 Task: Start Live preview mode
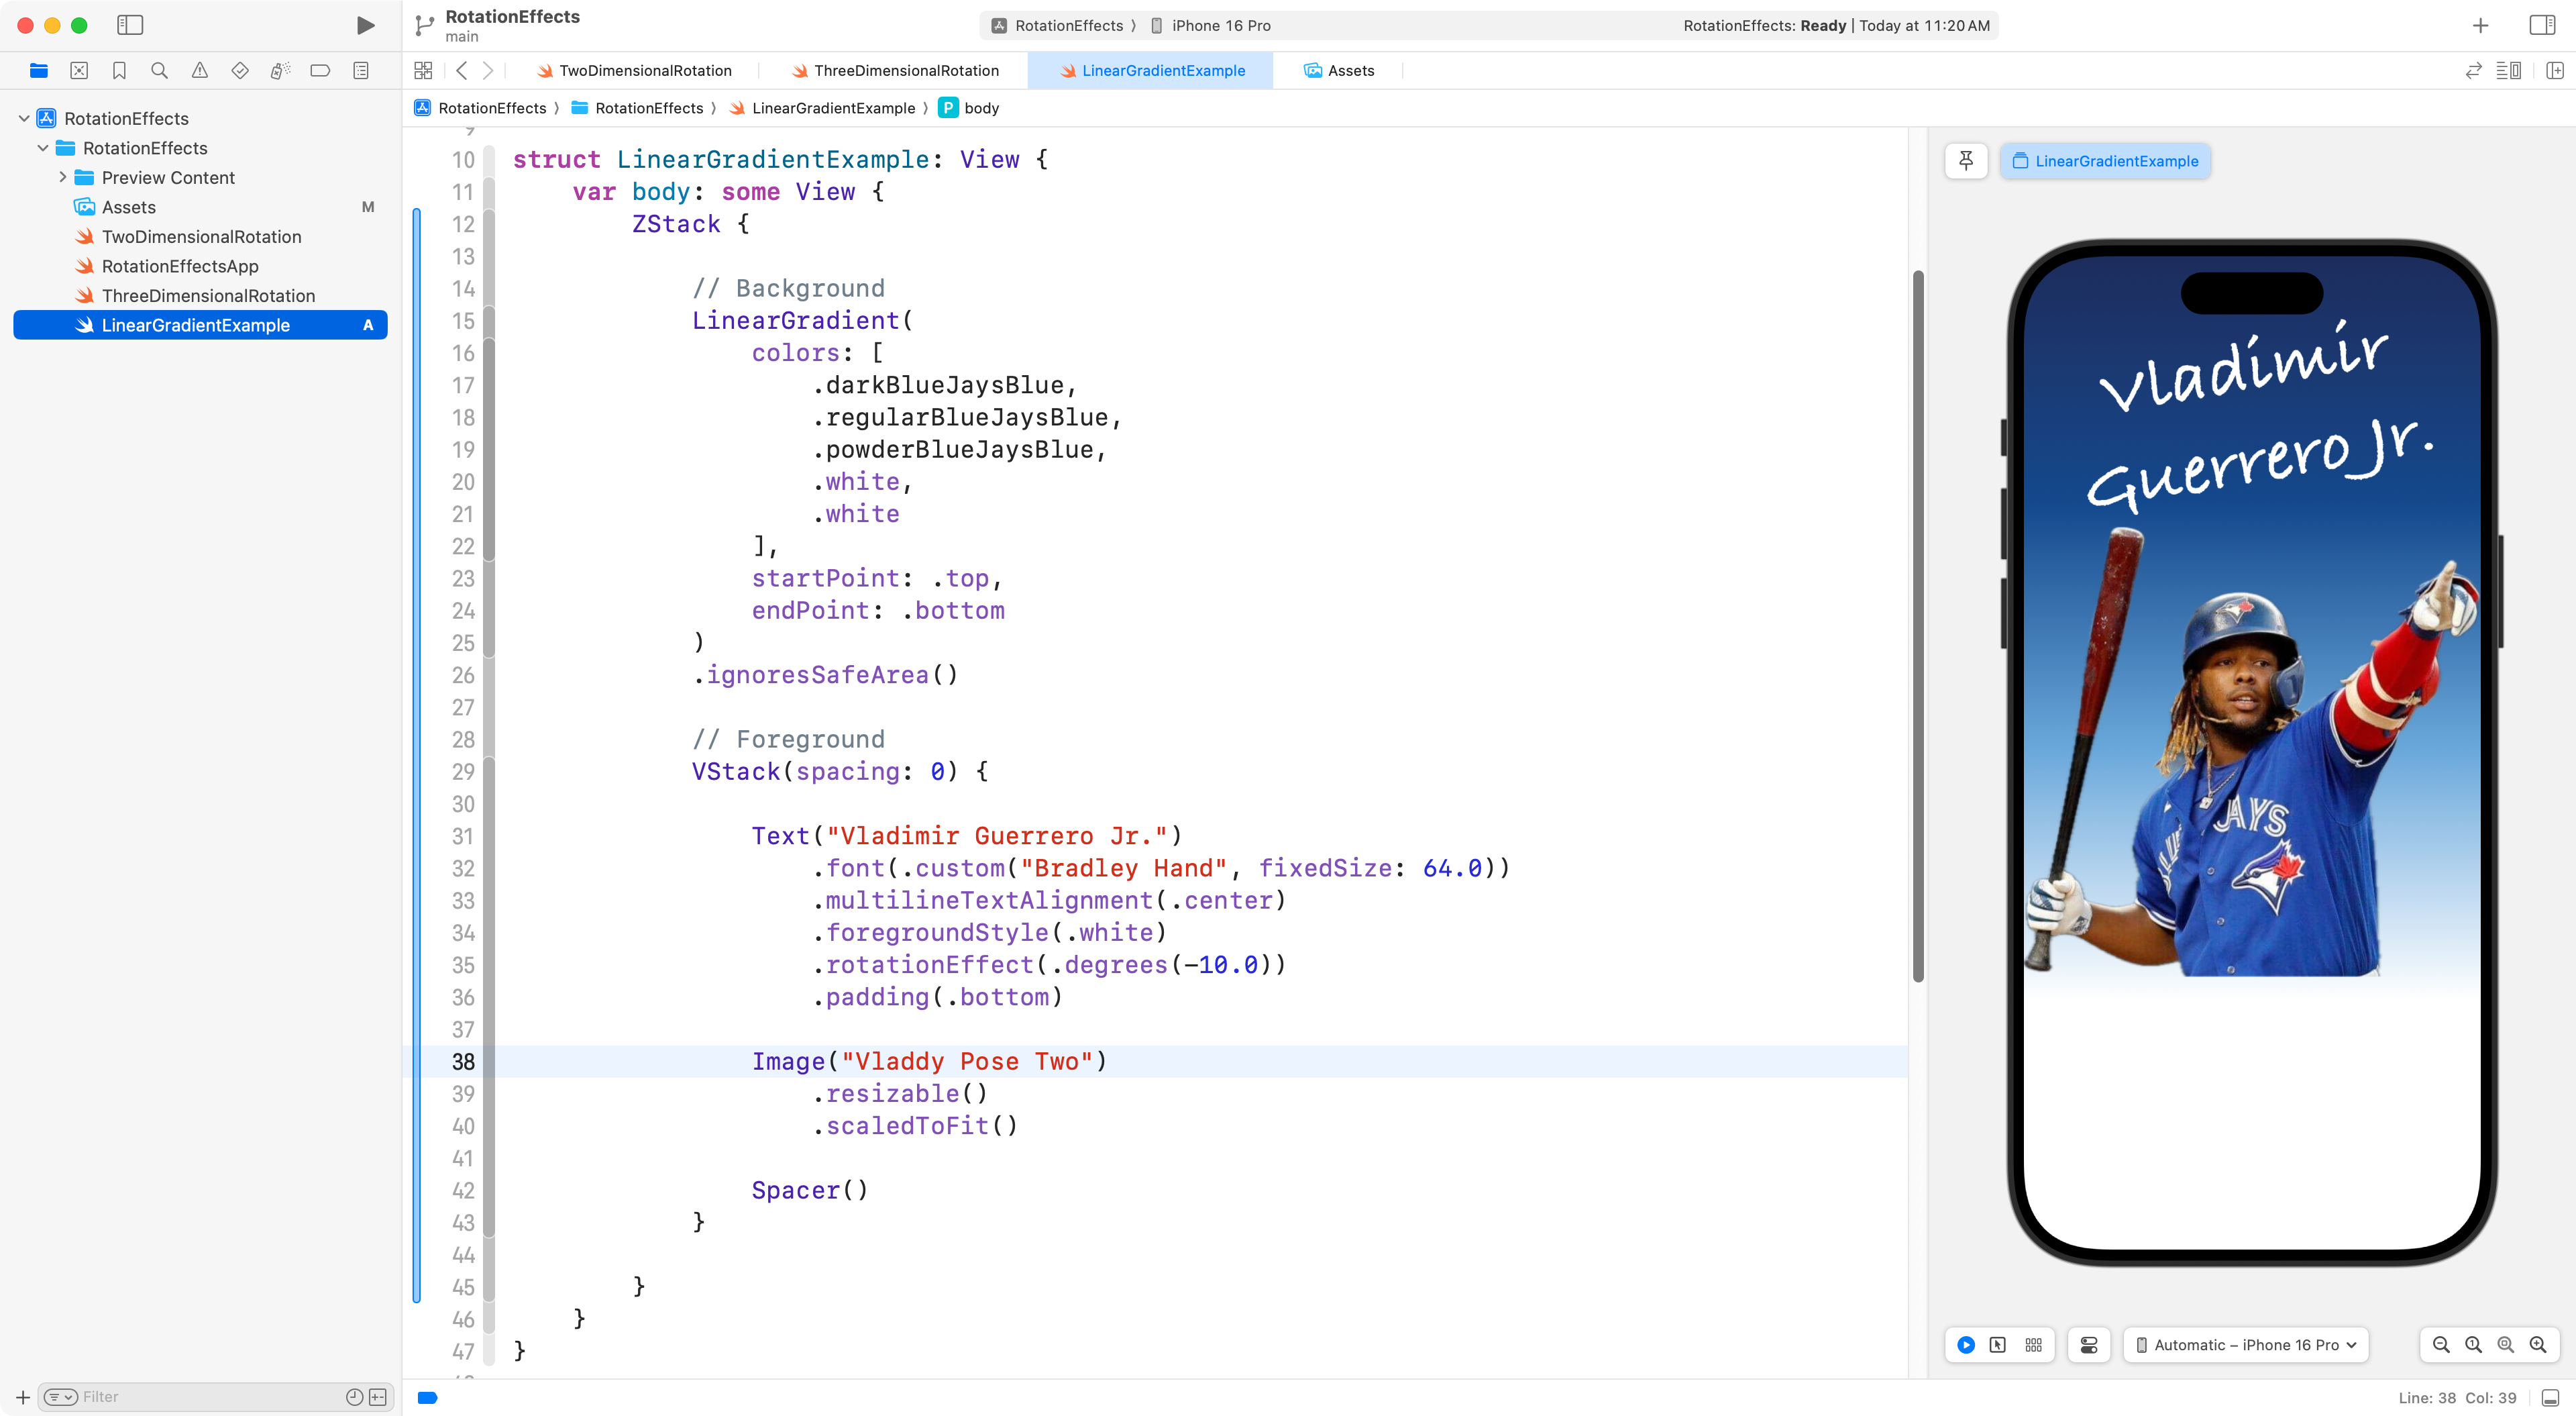(1966, 1345)
